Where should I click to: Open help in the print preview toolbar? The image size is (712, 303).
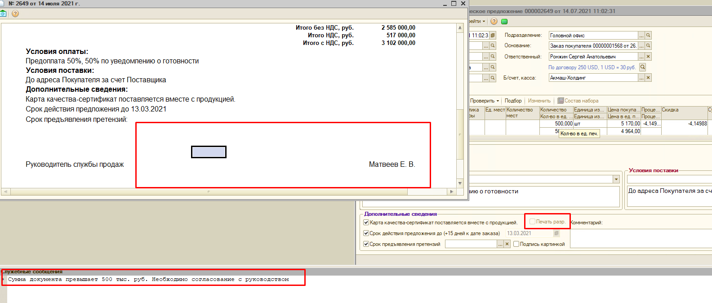[15, 13]
